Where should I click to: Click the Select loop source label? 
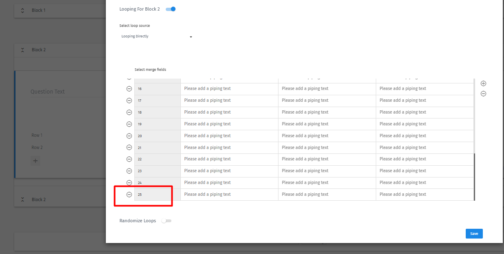(134, 26)
